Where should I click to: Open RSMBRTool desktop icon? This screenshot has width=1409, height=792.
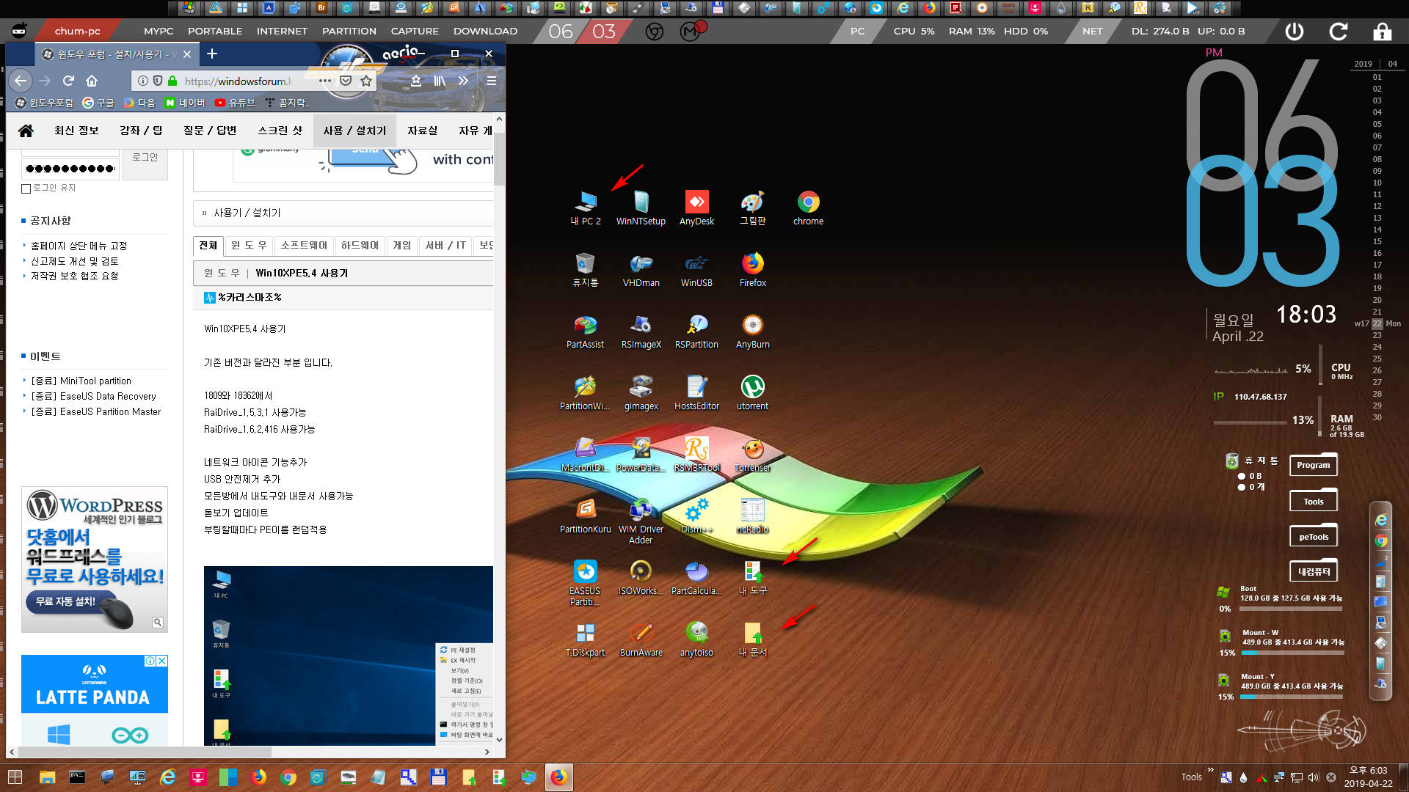coord(696,454)
